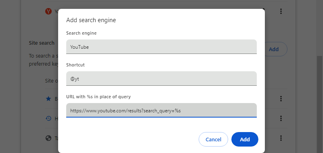The image size is (323, 153).
Task: Click the 'URL with %s in place of query' label
Action: coord(99,97)
